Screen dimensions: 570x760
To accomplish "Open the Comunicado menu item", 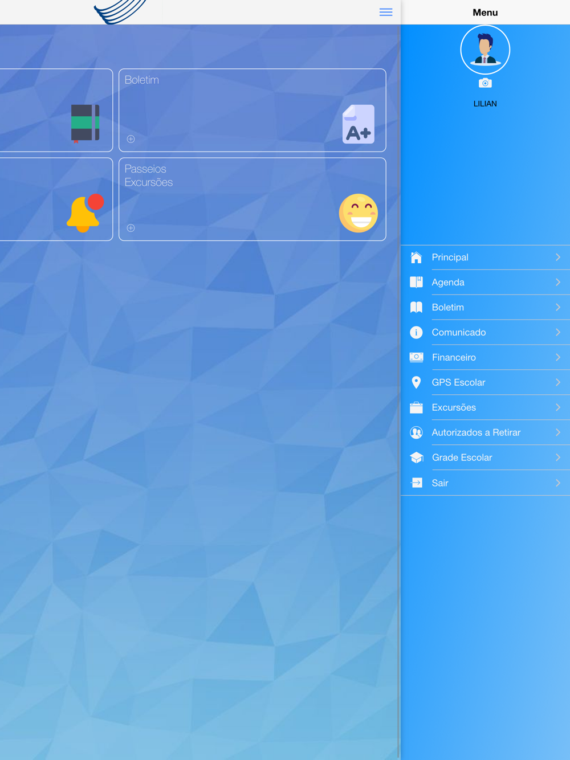I will [459, 332].
